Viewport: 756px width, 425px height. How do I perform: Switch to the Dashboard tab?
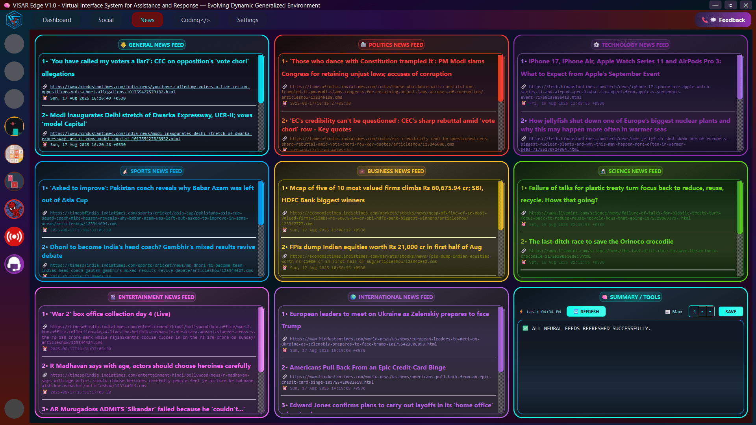57,20
